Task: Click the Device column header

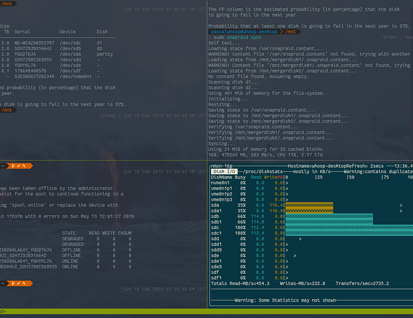Action: [x=67, y=32]
